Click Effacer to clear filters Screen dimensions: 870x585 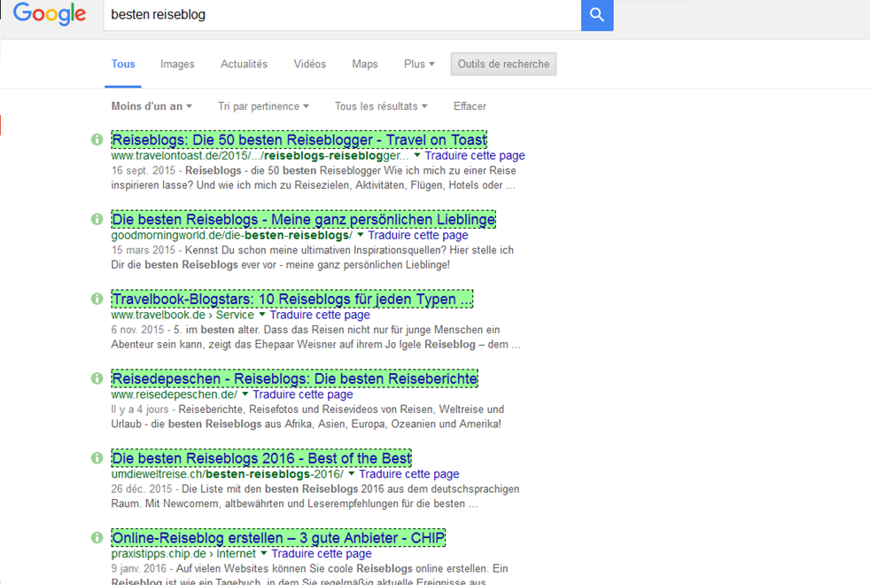[x=470, y=106]
